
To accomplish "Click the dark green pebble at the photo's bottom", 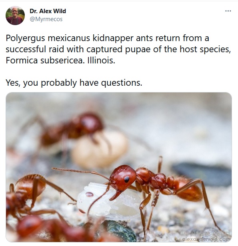I will [x=116, y=230].
